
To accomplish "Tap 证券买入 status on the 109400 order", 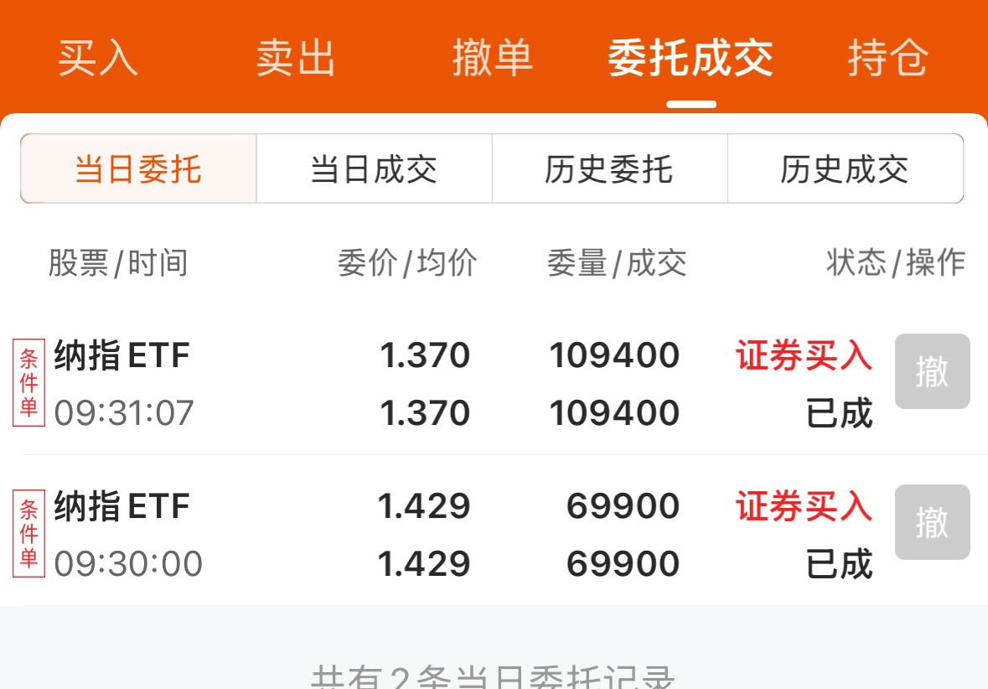I will tap(804, 356).
